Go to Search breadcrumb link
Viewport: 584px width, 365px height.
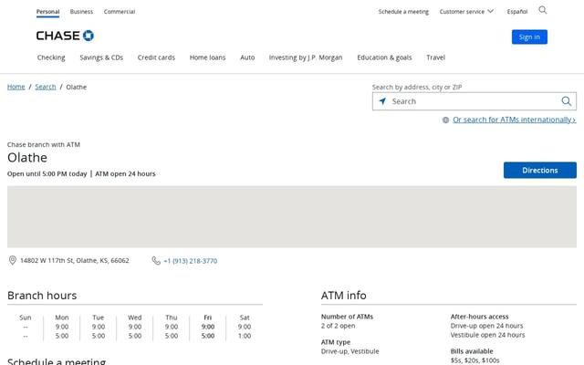(46, 87)
